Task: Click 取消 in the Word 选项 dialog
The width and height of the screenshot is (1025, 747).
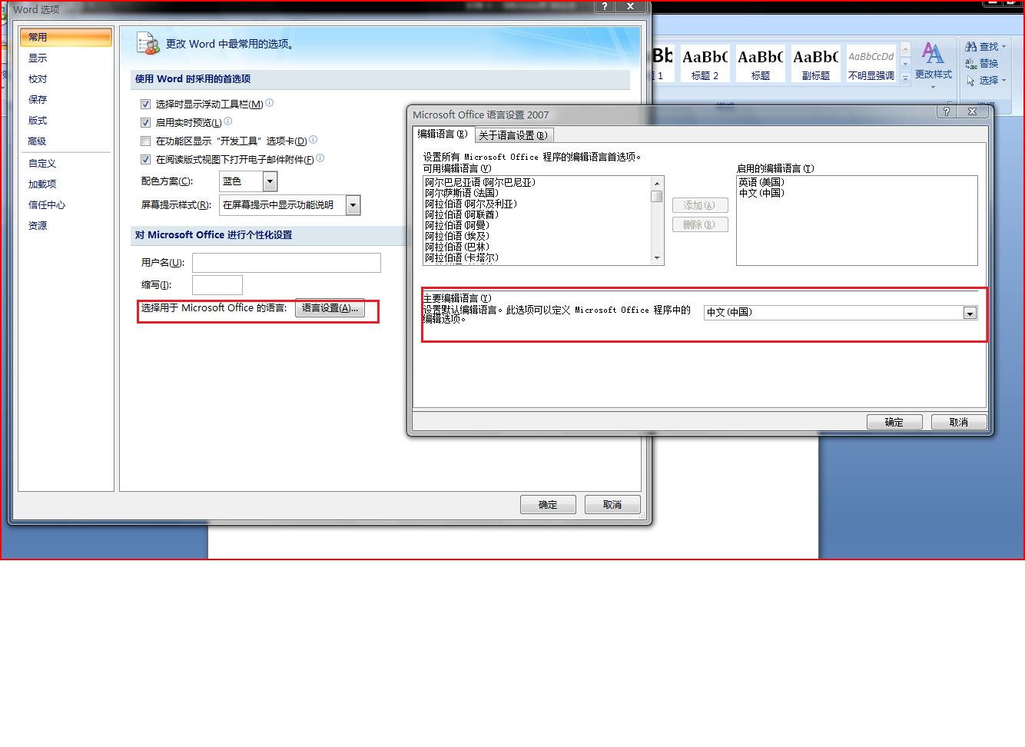Action: point(612,504)
